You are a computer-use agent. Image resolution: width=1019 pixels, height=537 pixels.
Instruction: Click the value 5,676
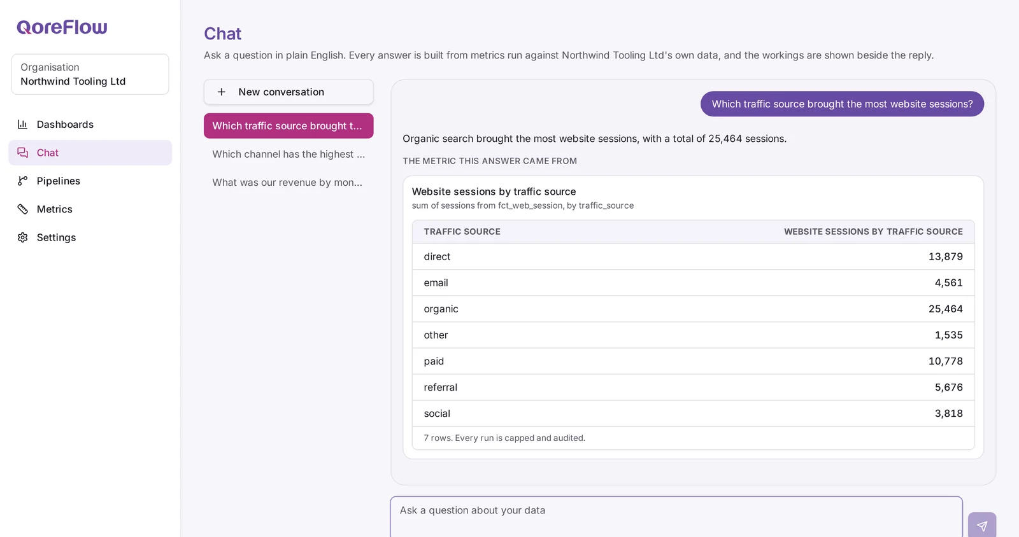pyautogui.click(x=949, y=387)
